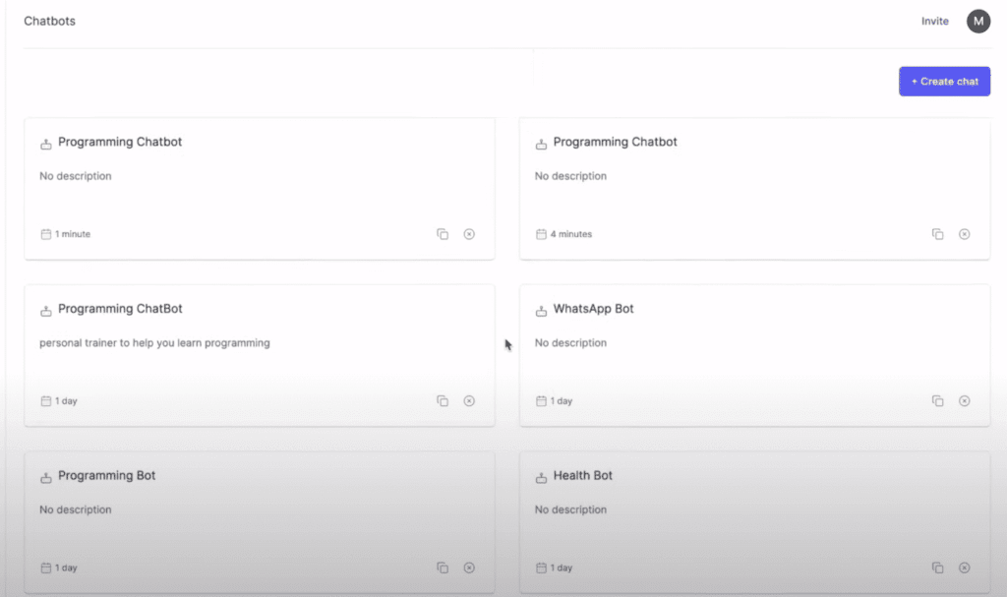
Task: Open the Invite link in header
Action: tap(934, 21)
